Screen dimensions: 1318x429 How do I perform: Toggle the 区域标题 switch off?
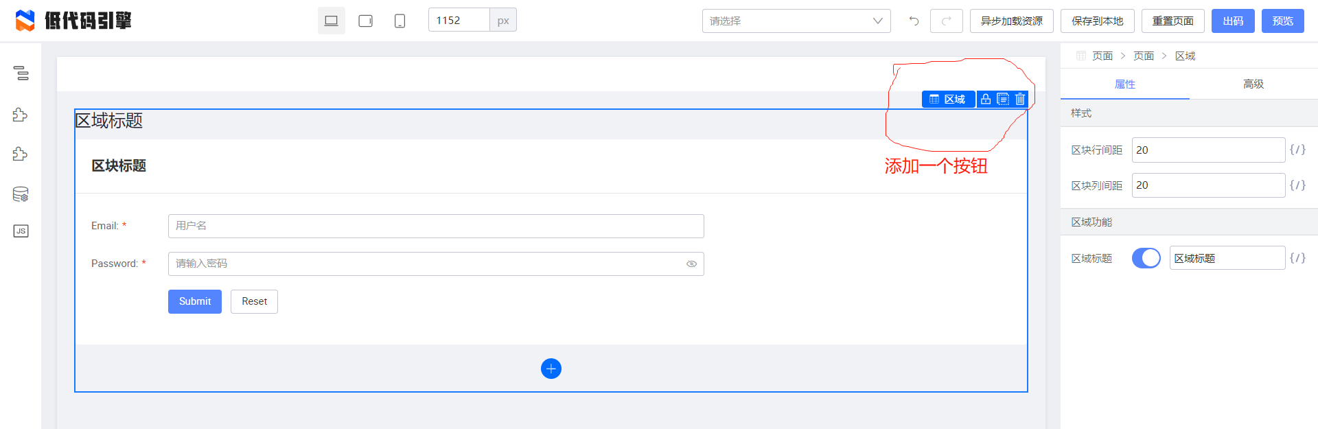(1146, 258)
